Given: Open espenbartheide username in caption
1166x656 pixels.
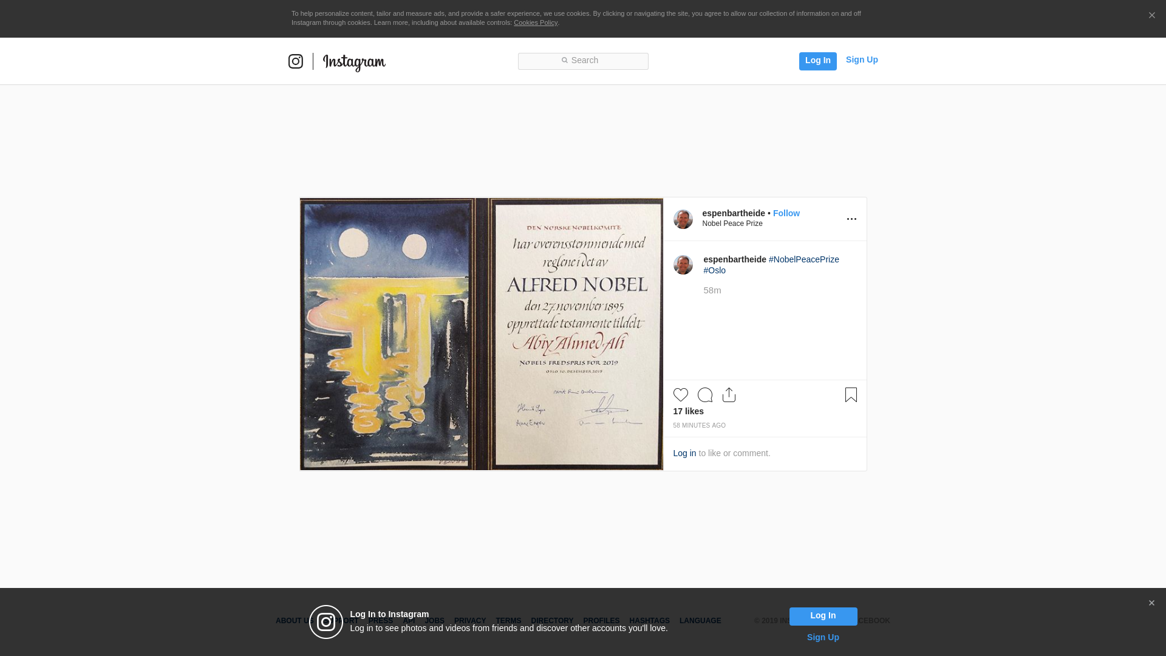Looking at the screenshot, I should 735,259.
